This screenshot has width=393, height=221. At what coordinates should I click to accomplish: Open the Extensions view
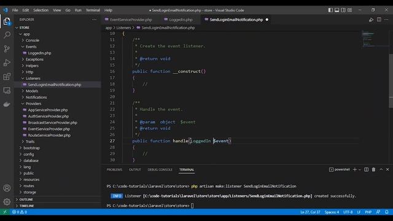coord(7,76)
